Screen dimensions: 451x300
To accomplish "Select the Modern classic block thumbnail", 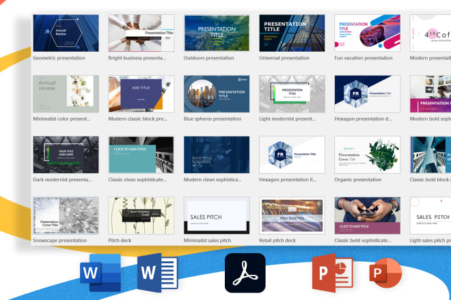I will (x=141, y=94).
